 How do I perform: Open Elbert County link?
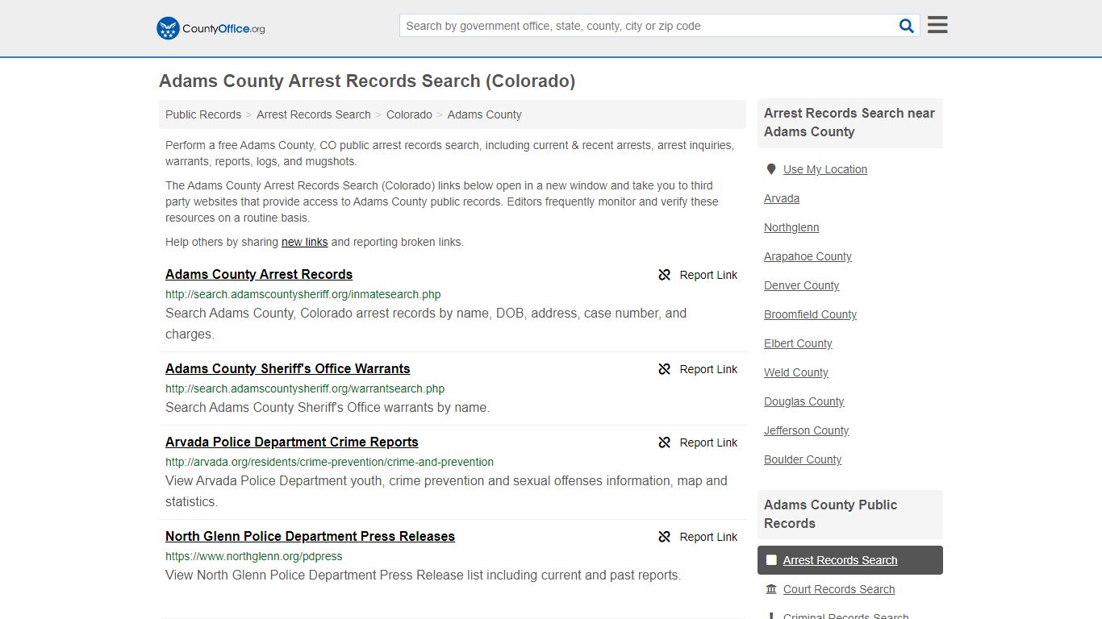coord(798,343)
